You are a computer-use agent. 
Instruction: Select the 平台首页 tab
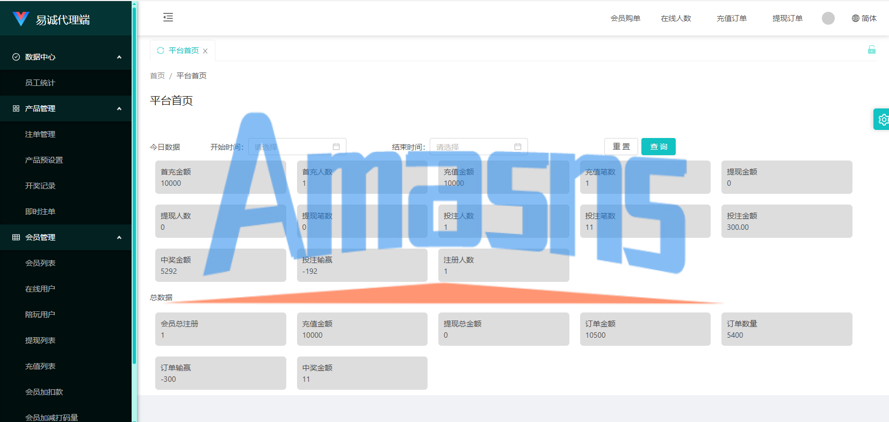click(x=183, y=50)
